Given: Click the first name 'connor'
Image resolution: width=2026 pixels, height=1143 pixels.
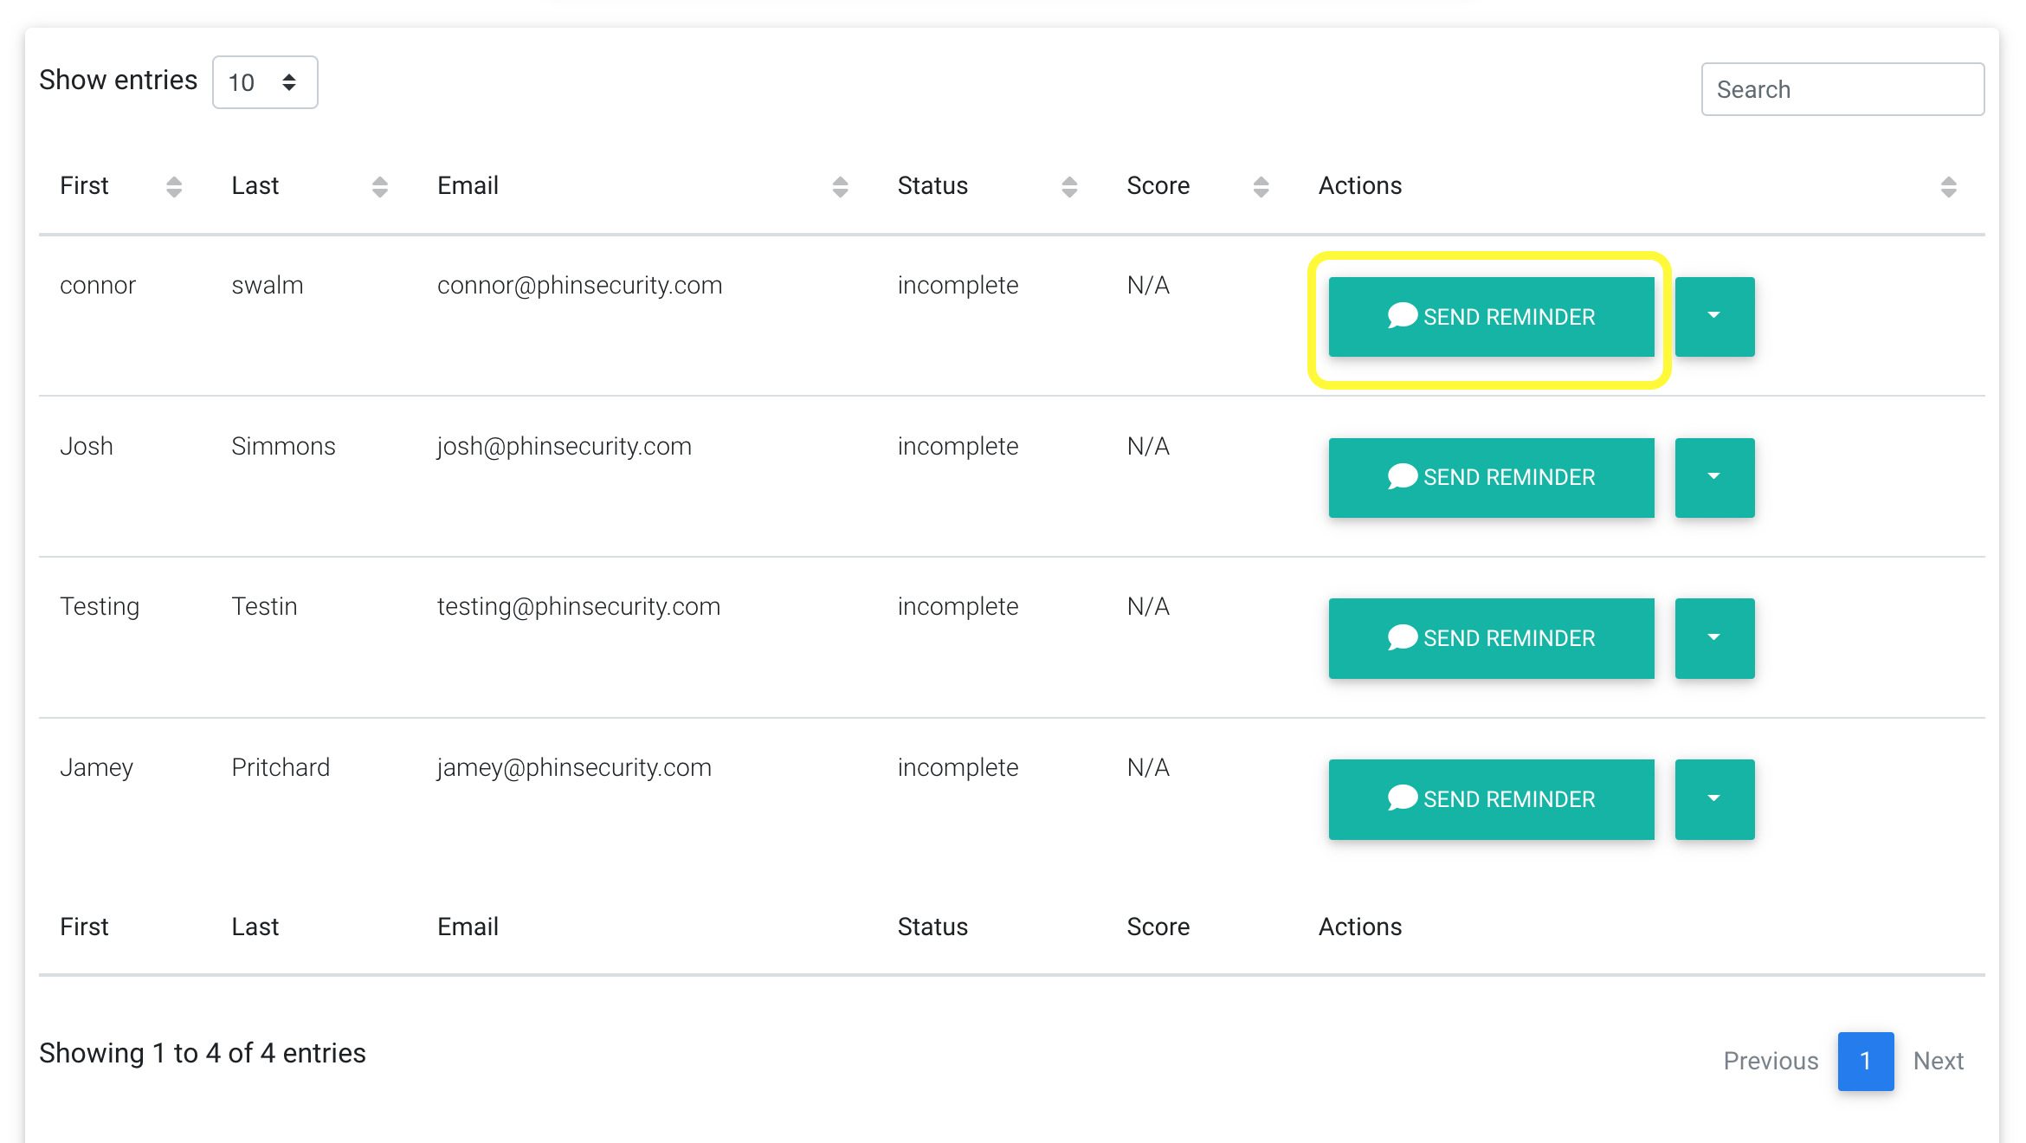Looking at the screenshot, I should pyautogui.click(x=98, y=286).
